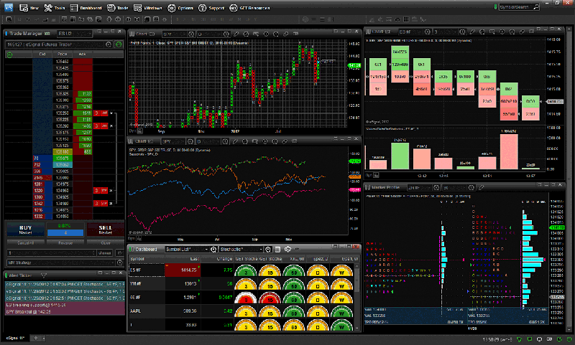Click the gear icon next to Stochastic dropdown
This screenshot has height=345, width=575.
(268, 249)
